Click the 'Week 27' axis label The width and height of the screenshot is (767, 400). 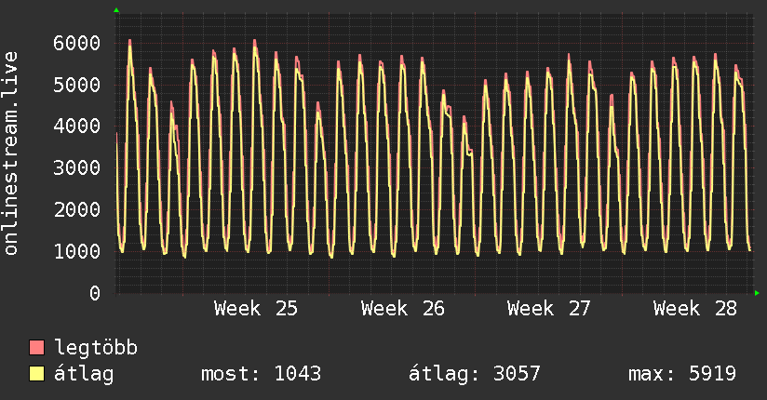(549, 309)
